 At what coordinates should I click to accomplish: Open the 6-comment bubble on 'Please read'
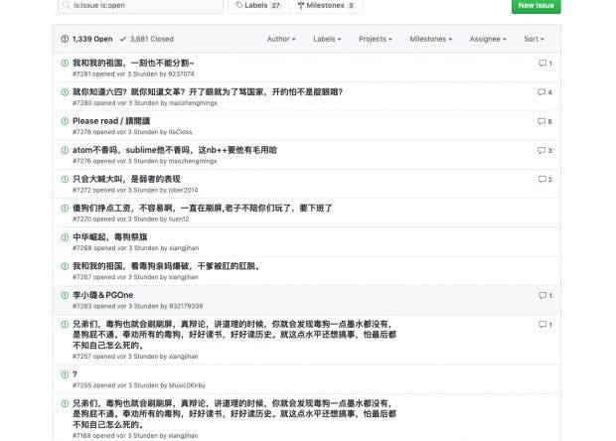(x=544, y=121)
